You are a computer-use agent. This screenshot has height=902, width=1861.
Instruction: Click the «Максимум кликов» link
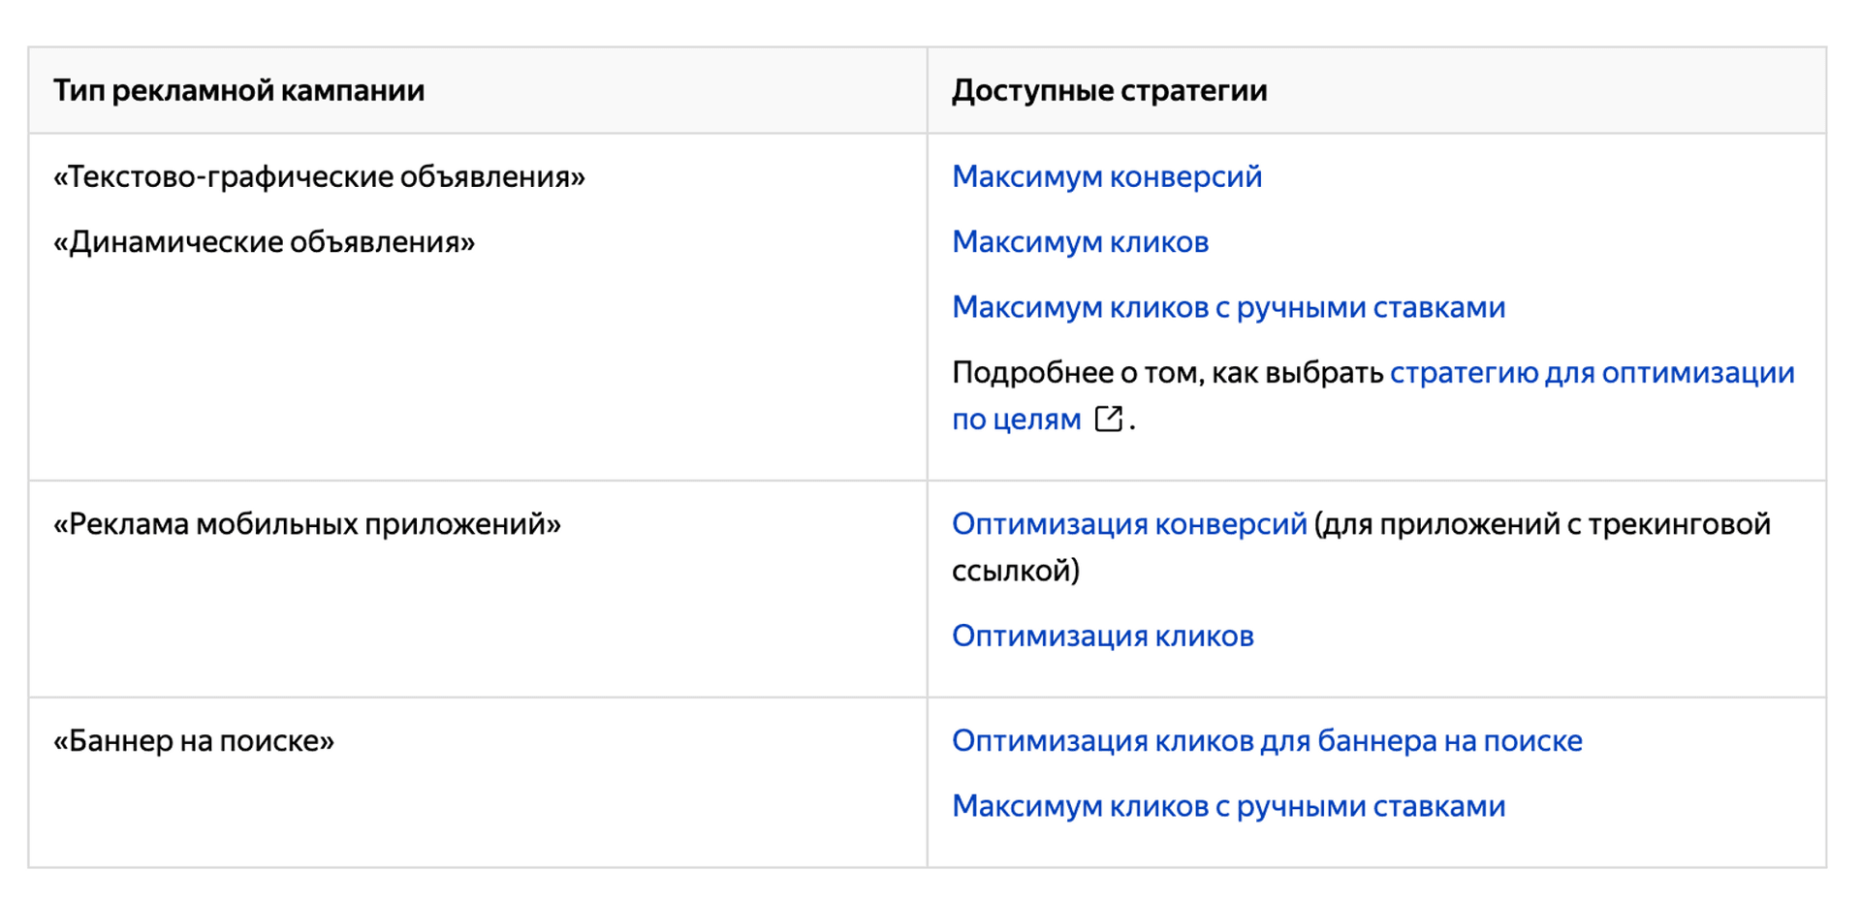pyautogui.click(x=1080, y=241)
